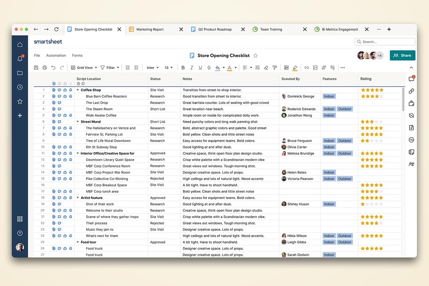Insert a hyperlink using link icon
The width and height of the screenshot is (429, 286).
306,68
